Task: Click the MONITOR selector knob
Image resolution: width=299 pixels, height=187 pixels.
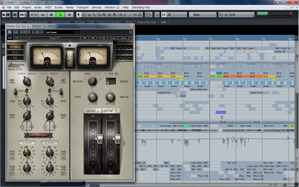Action: pos(93,81)
